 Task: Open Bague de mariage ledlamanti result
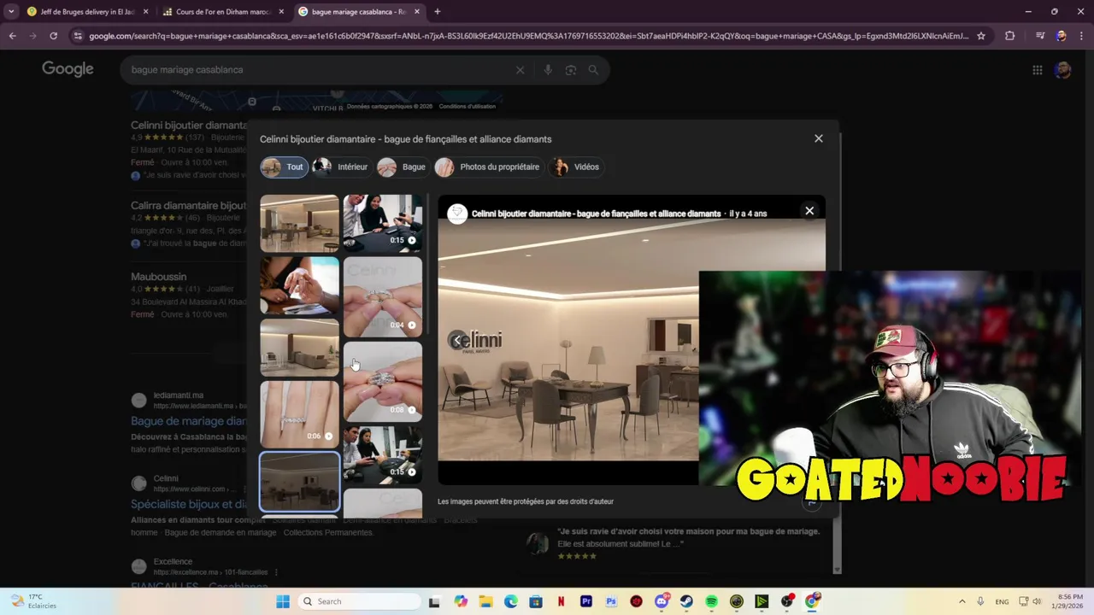(189, 421)
